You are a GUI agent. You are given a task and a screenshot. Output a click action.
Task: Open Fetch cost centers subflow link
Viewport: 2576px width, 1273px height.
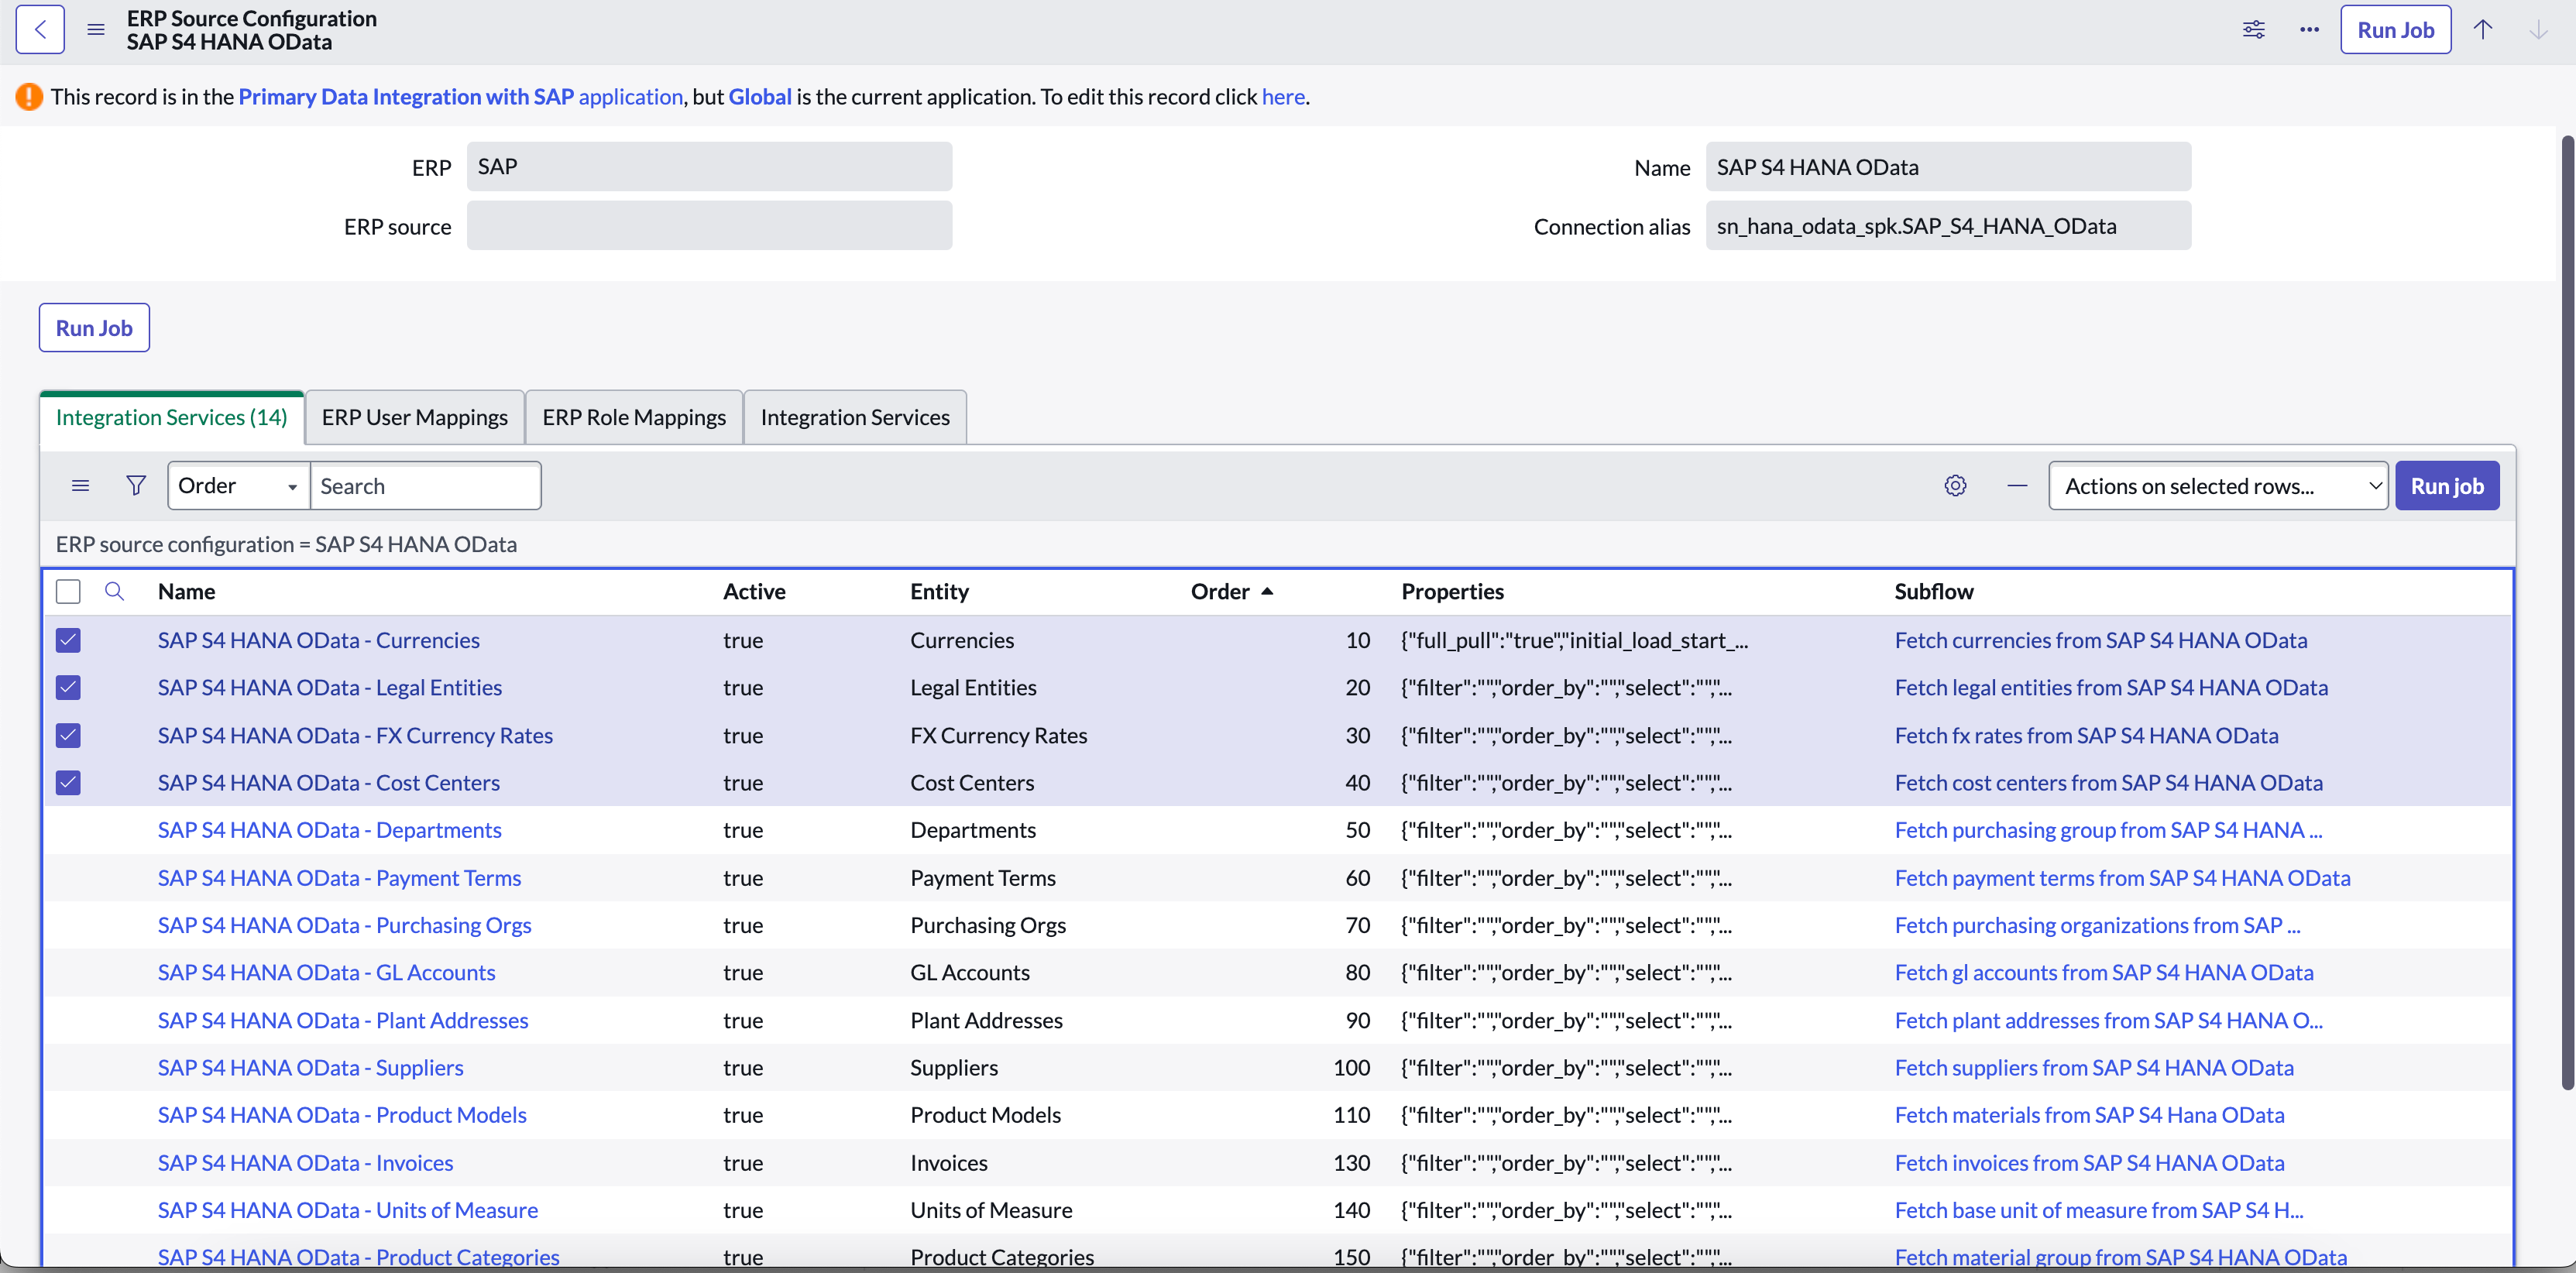point(2108,783)
